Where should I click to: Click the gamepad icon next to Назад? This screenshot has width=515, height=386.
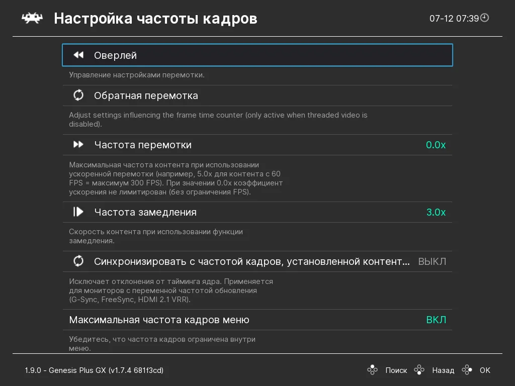pos(419,370)
